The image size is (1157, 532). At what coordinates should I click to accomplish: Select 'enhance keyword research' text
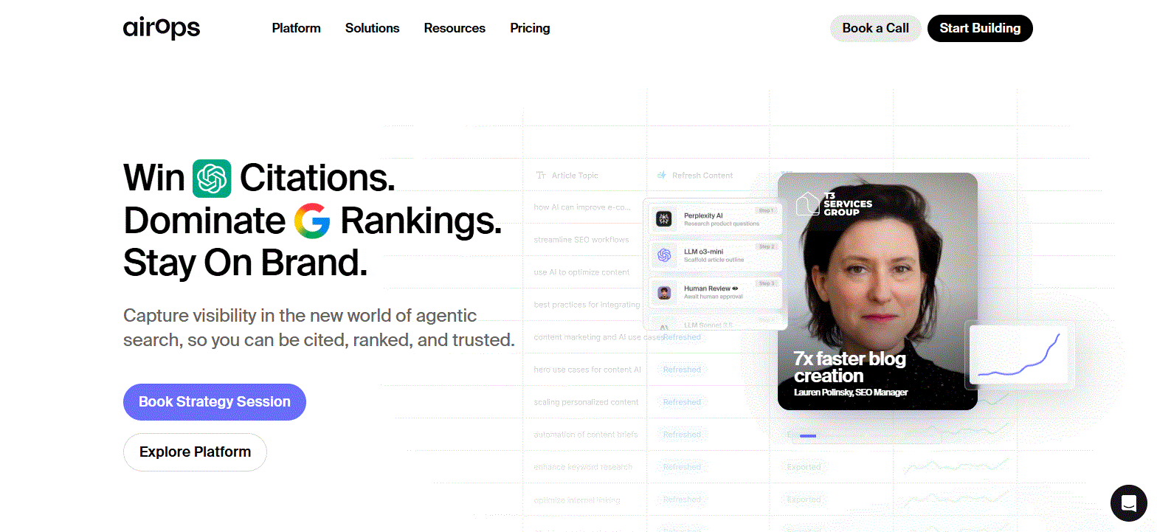[583, 467]
